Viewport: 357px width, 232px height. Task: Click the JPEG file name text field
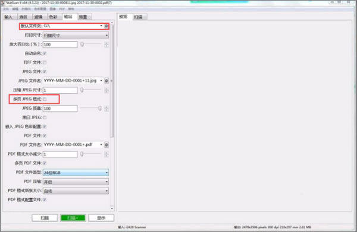71,81
